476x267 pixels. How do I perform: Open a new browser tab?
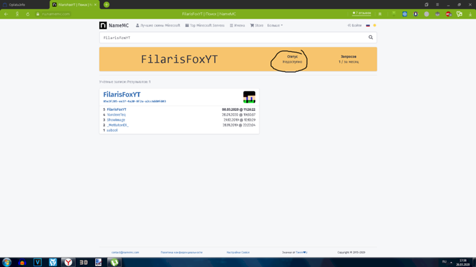107,4
